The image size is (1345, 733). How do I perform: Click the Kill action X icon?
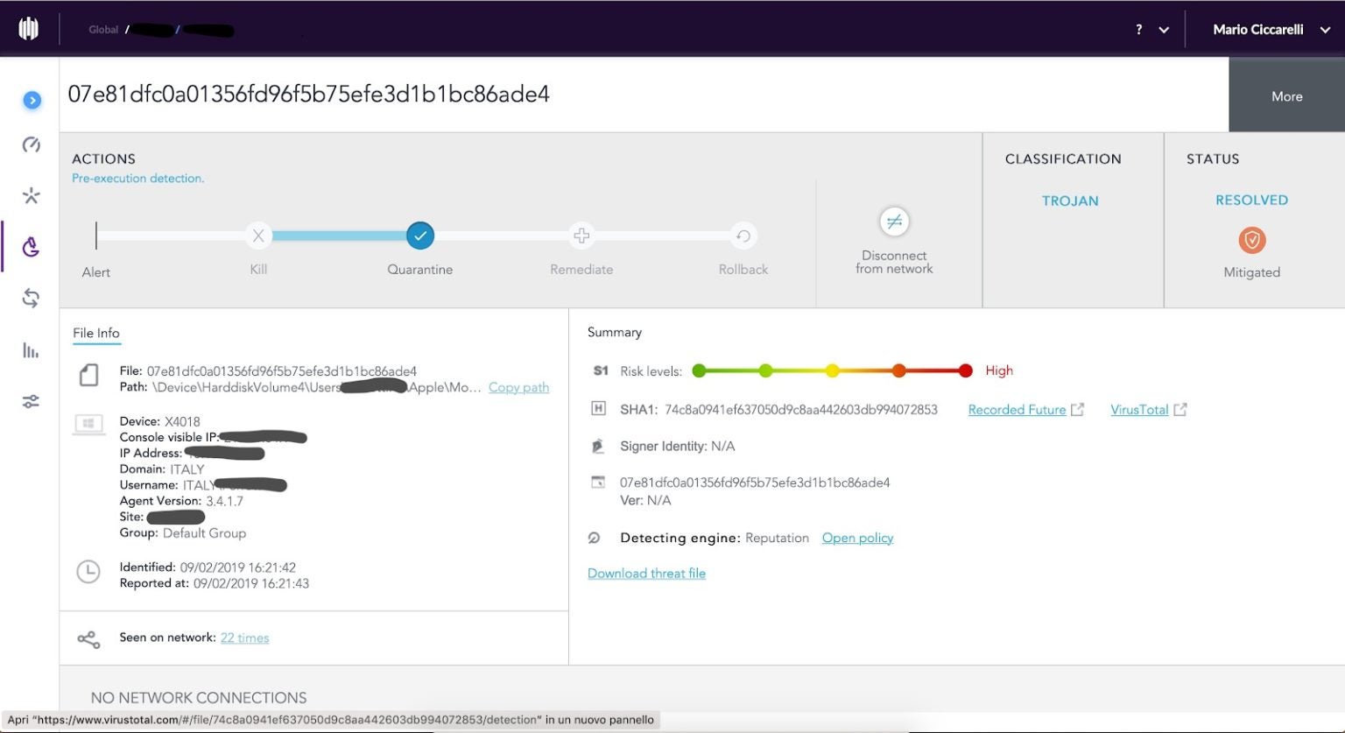click(x=258, y=236)
